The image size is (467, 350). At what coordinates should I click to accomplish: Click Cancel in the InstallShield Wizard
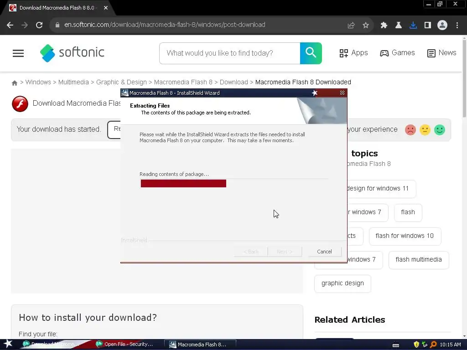[x=324, y=252]
